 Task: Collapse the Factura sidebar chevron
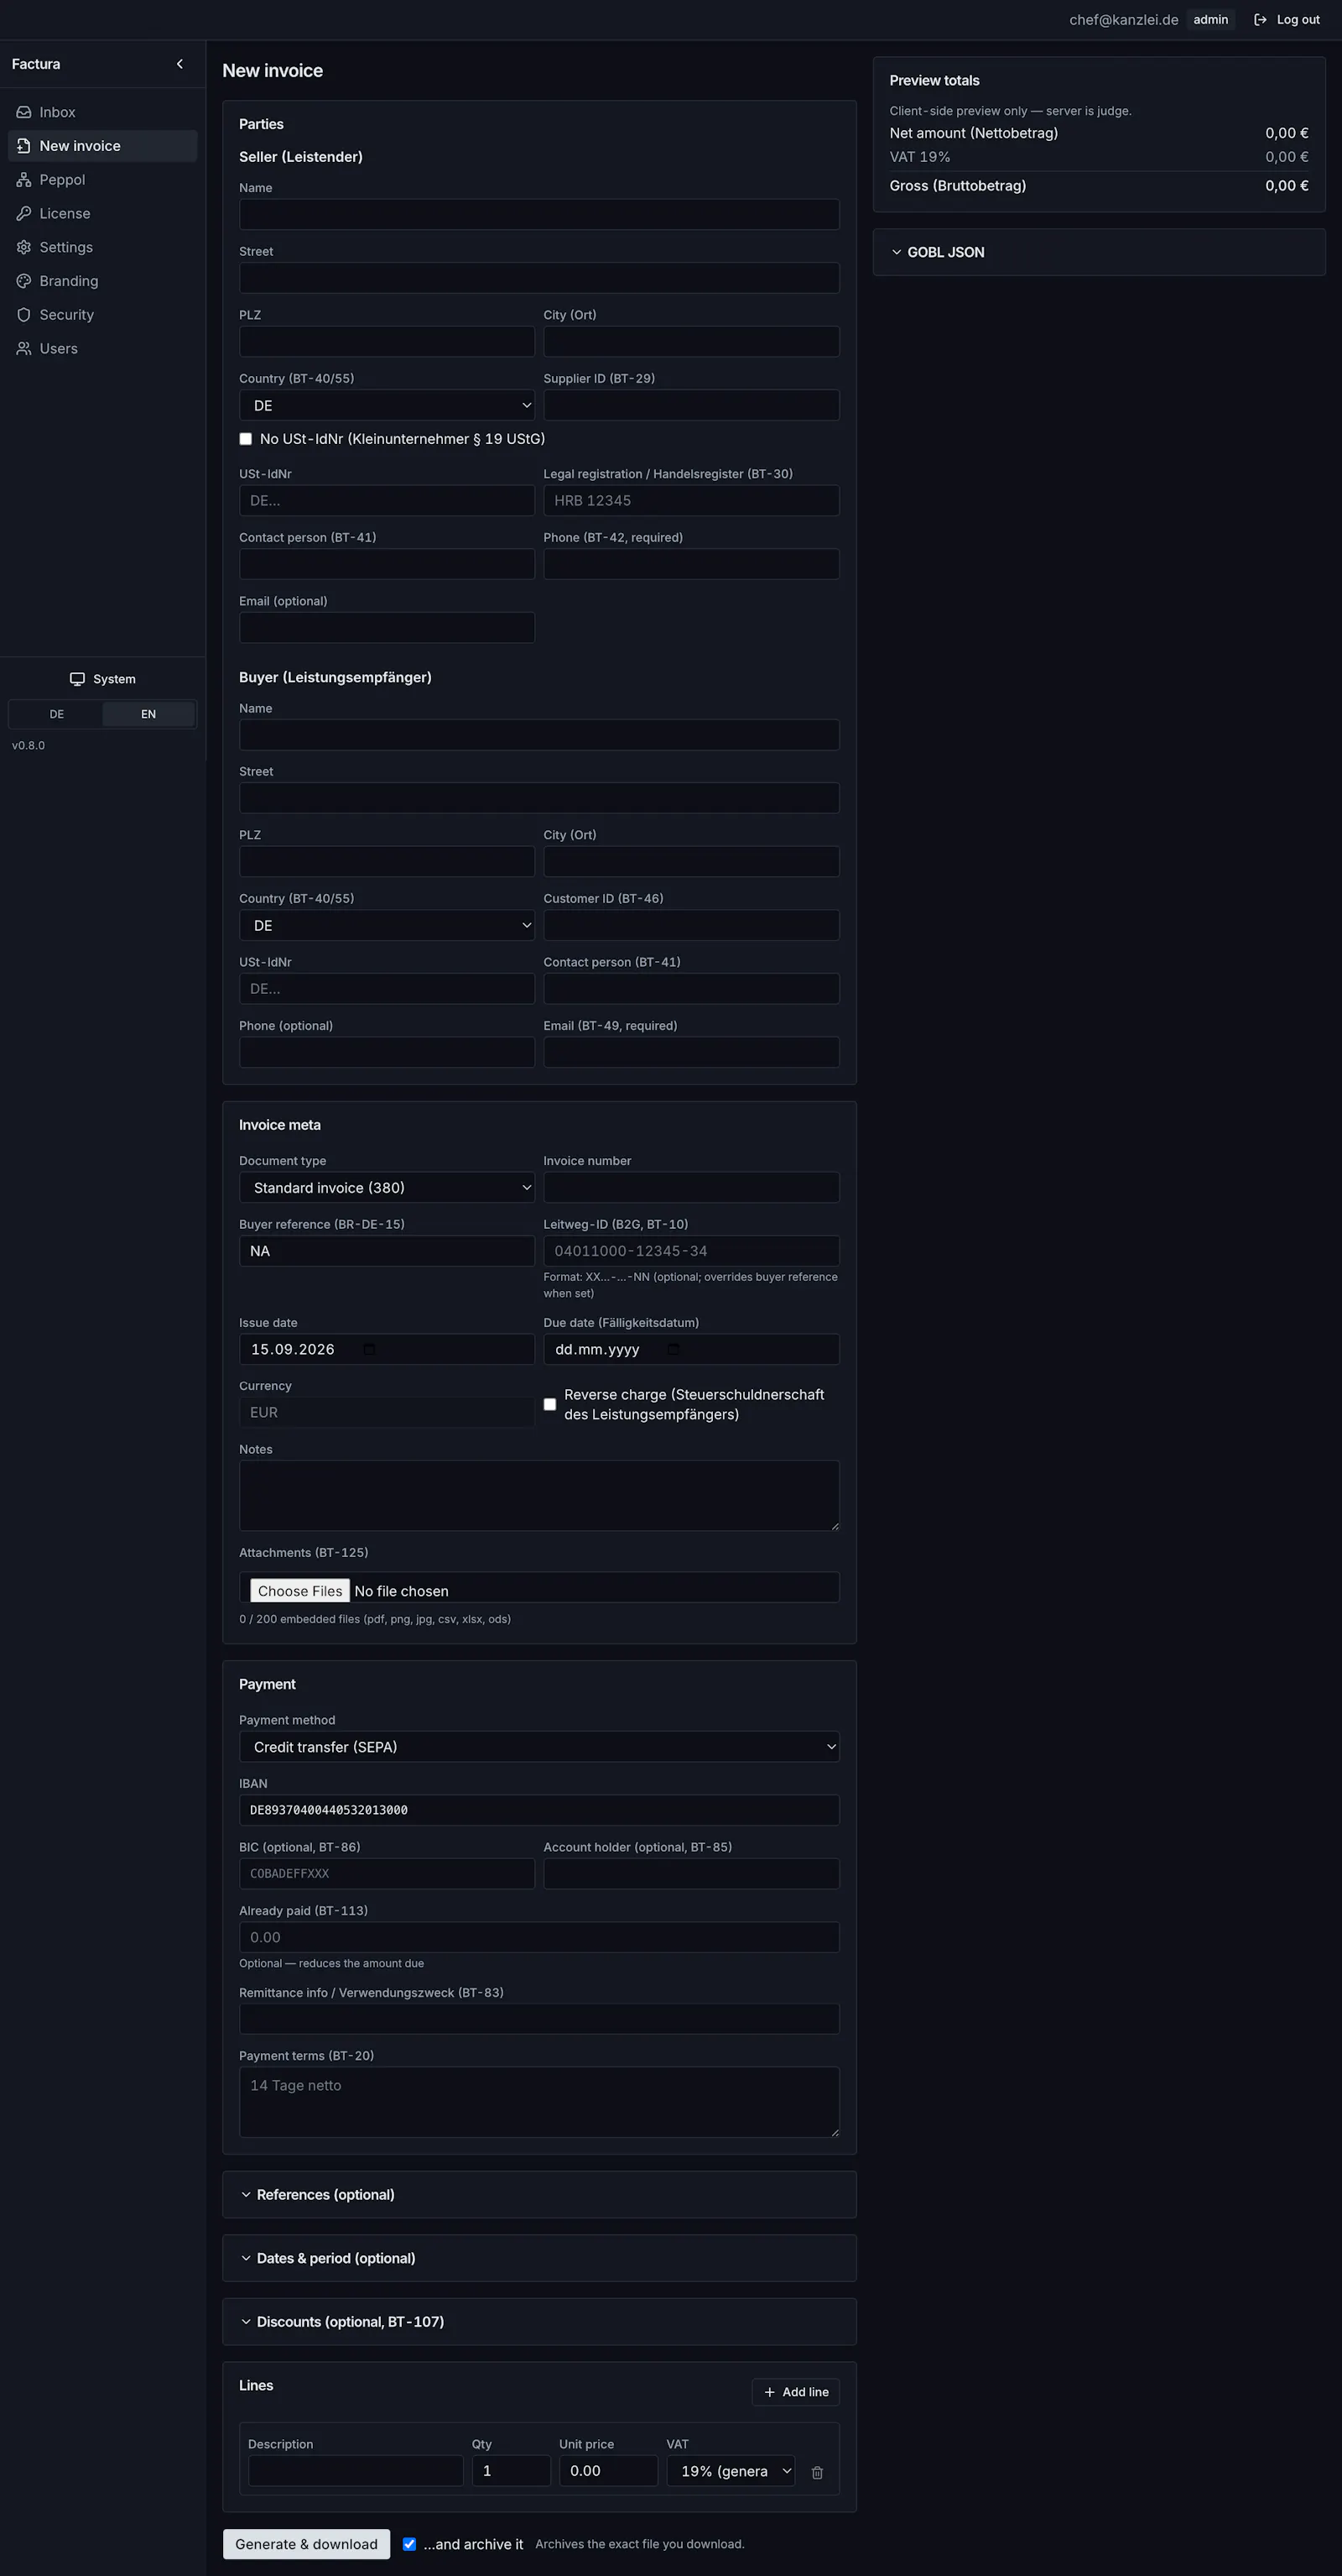(x=179, y=64)
